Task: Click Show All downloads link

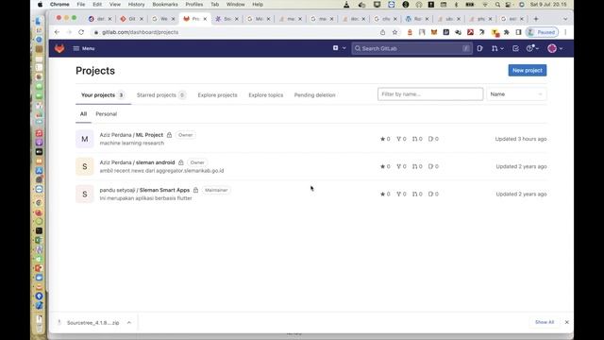Action: (545, 322)
